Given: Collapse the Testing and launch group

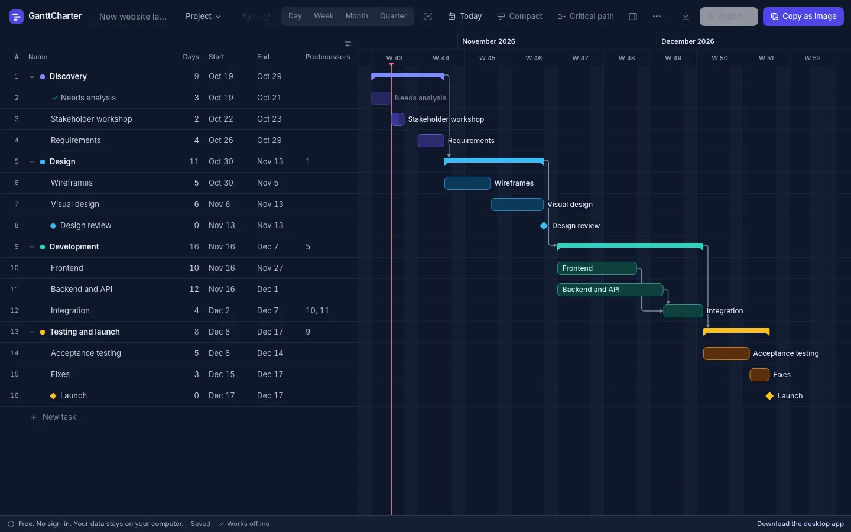Looking at the screenshot, I should [x=32, y=332].
